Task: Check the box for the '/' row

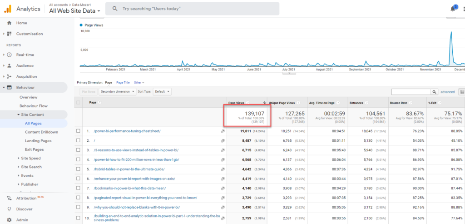Action: (x=78, y=141)
